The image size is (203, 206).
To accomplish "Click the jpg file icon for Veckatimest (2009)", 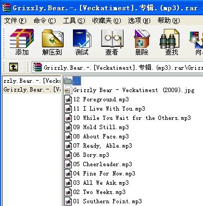I will pos(67,90).
